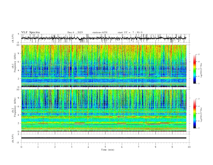The width and height of the screenshot is (213, 165).
Task: Click the "station=ATH" label
Action: 100,32
